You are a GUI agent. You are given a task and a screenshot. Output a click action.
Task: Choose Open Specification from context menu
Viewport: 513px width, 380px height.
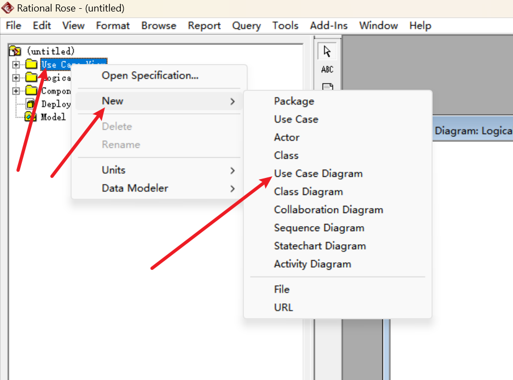point(159,76)
